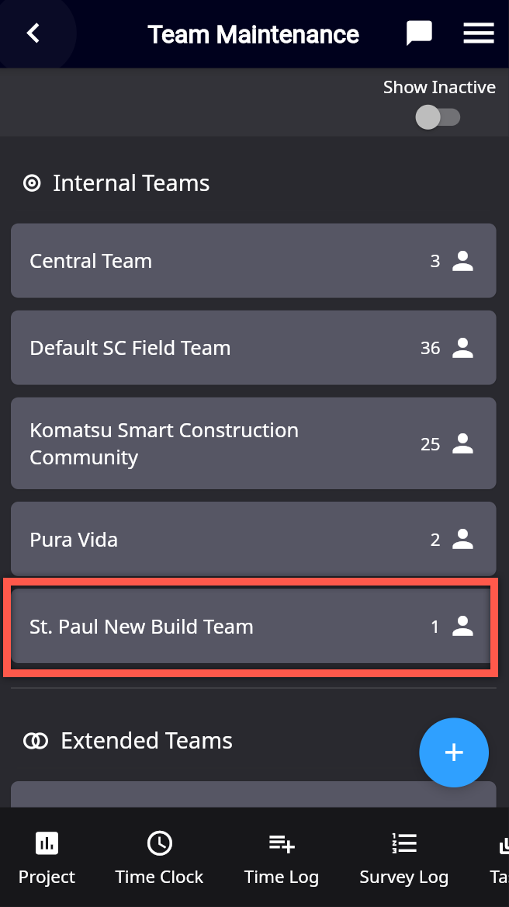Click the Project chart icon
The image size is (509, 907).
pyautogui.click(x=47, y=843)
